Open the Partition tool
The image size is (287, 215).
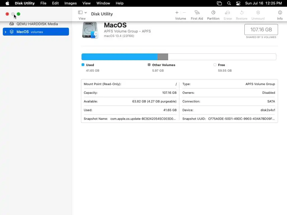pos(213,12)
